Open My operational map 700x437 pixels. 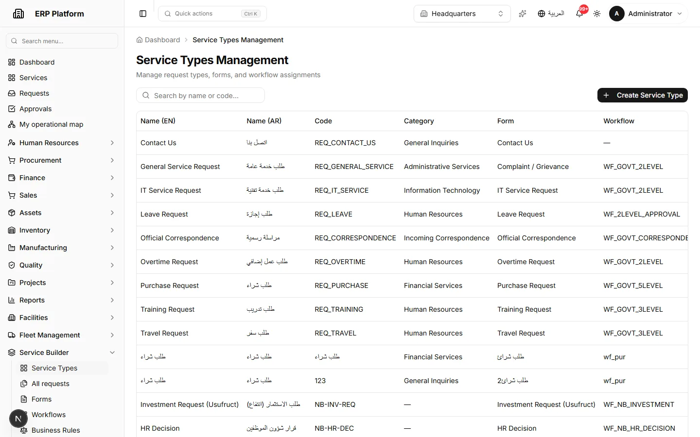pyautogui.click(x=62, y=124)
